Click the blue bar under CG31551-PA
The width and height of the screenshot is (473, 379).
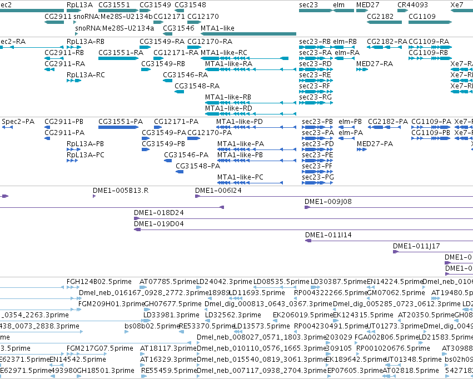coord(118,127)
